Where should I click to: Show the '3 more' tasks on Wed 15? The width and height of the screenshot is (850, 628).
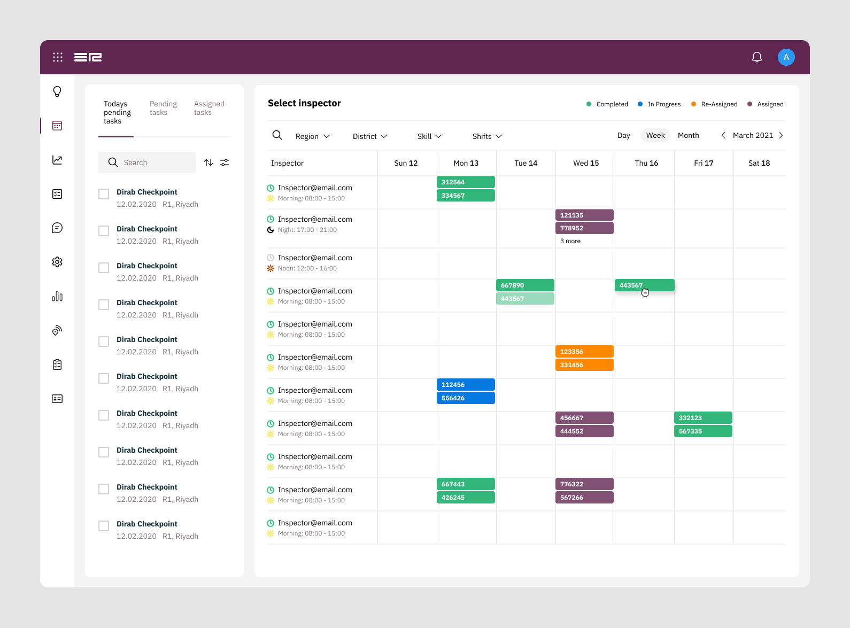tap(570, 241)
